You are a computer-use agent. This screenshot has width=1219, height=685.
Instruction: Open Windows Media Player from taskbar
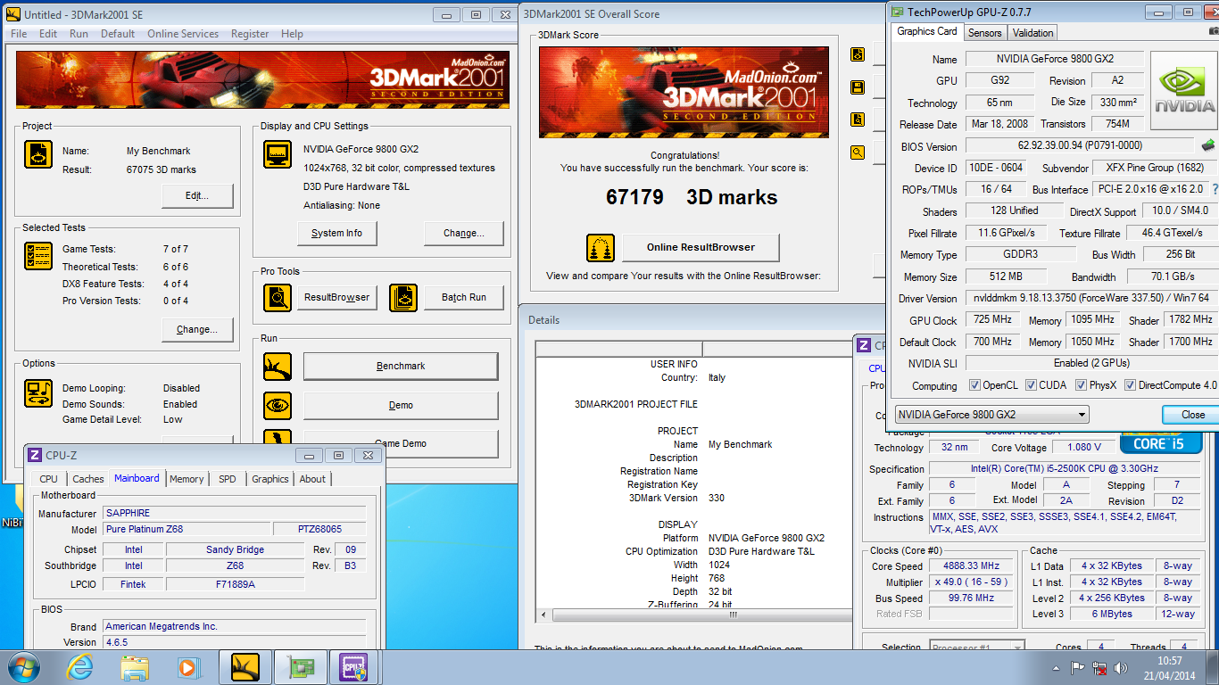pos(188,667)
